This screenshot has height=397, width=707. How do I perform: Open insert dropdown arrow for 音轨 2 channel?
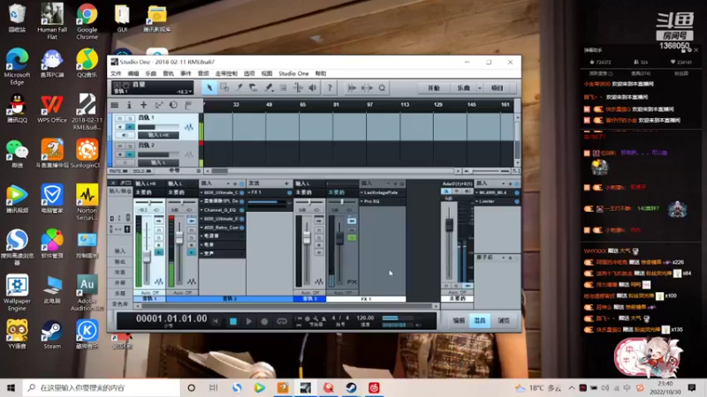tap(228, 184)
